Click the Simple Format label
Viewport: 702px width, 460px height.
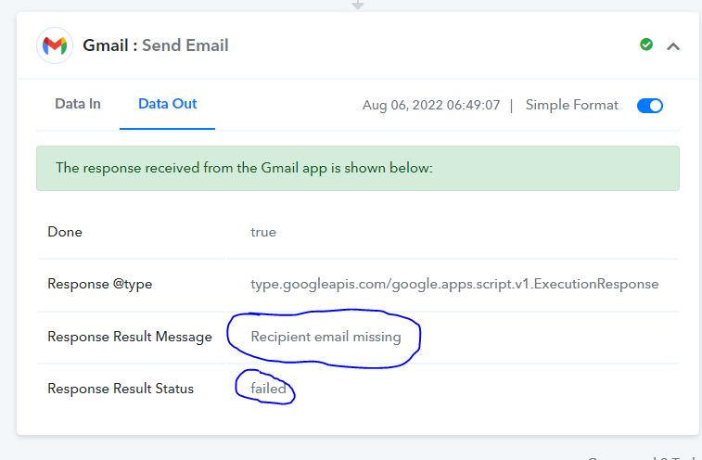pos(572,105)
